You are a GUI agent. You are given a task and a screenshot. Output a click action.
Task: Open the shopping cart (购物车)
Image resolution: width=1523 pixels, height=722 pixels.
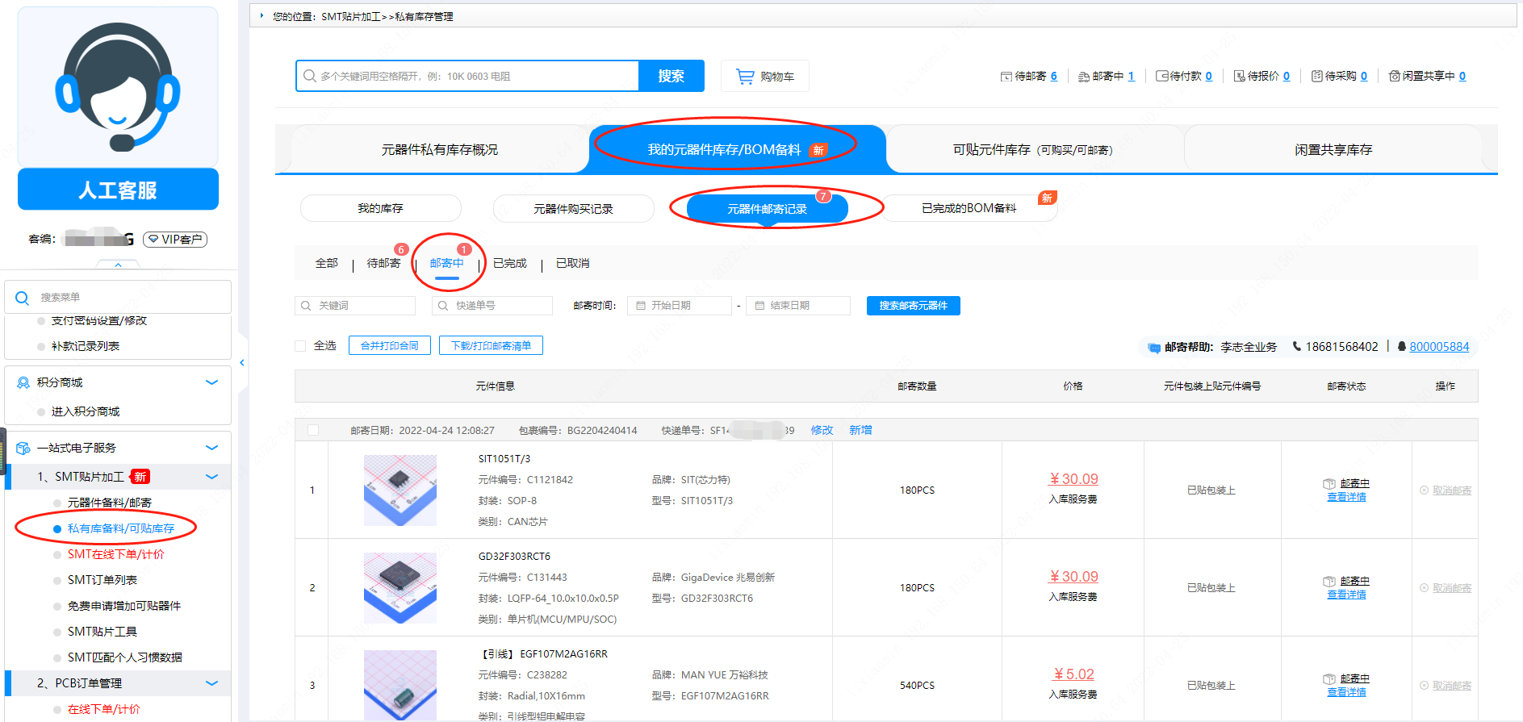click(764, 77)
